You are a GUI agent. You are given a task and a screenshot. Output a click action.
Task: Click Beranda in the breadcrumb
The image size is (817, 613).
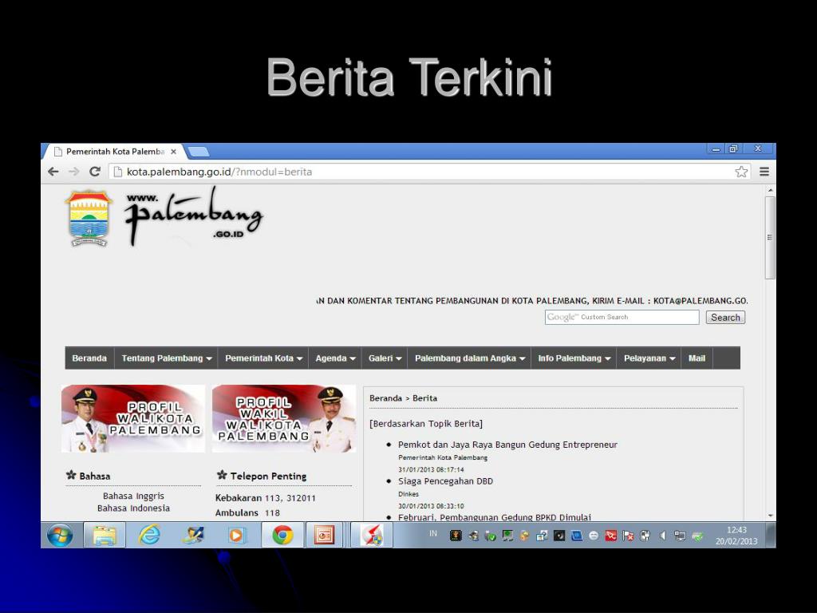[385, 398]
